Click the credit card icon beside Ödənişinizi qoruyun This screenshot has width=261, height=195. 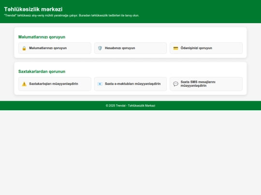[175, 48]
